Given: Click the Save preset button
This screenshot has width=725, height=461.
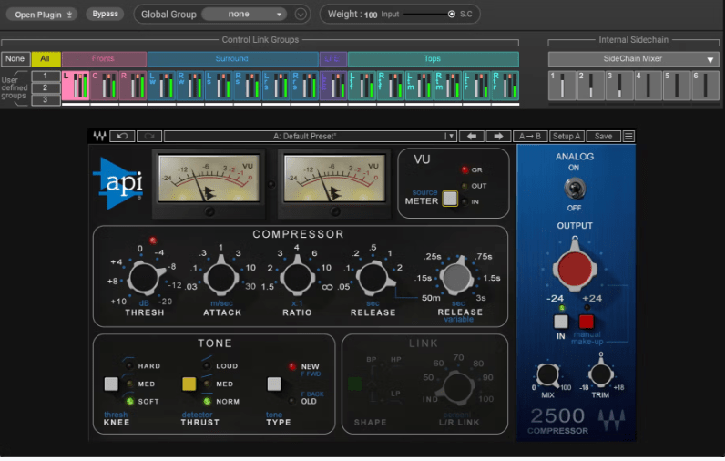Looking at the screenshot, I should click(603, 136).
